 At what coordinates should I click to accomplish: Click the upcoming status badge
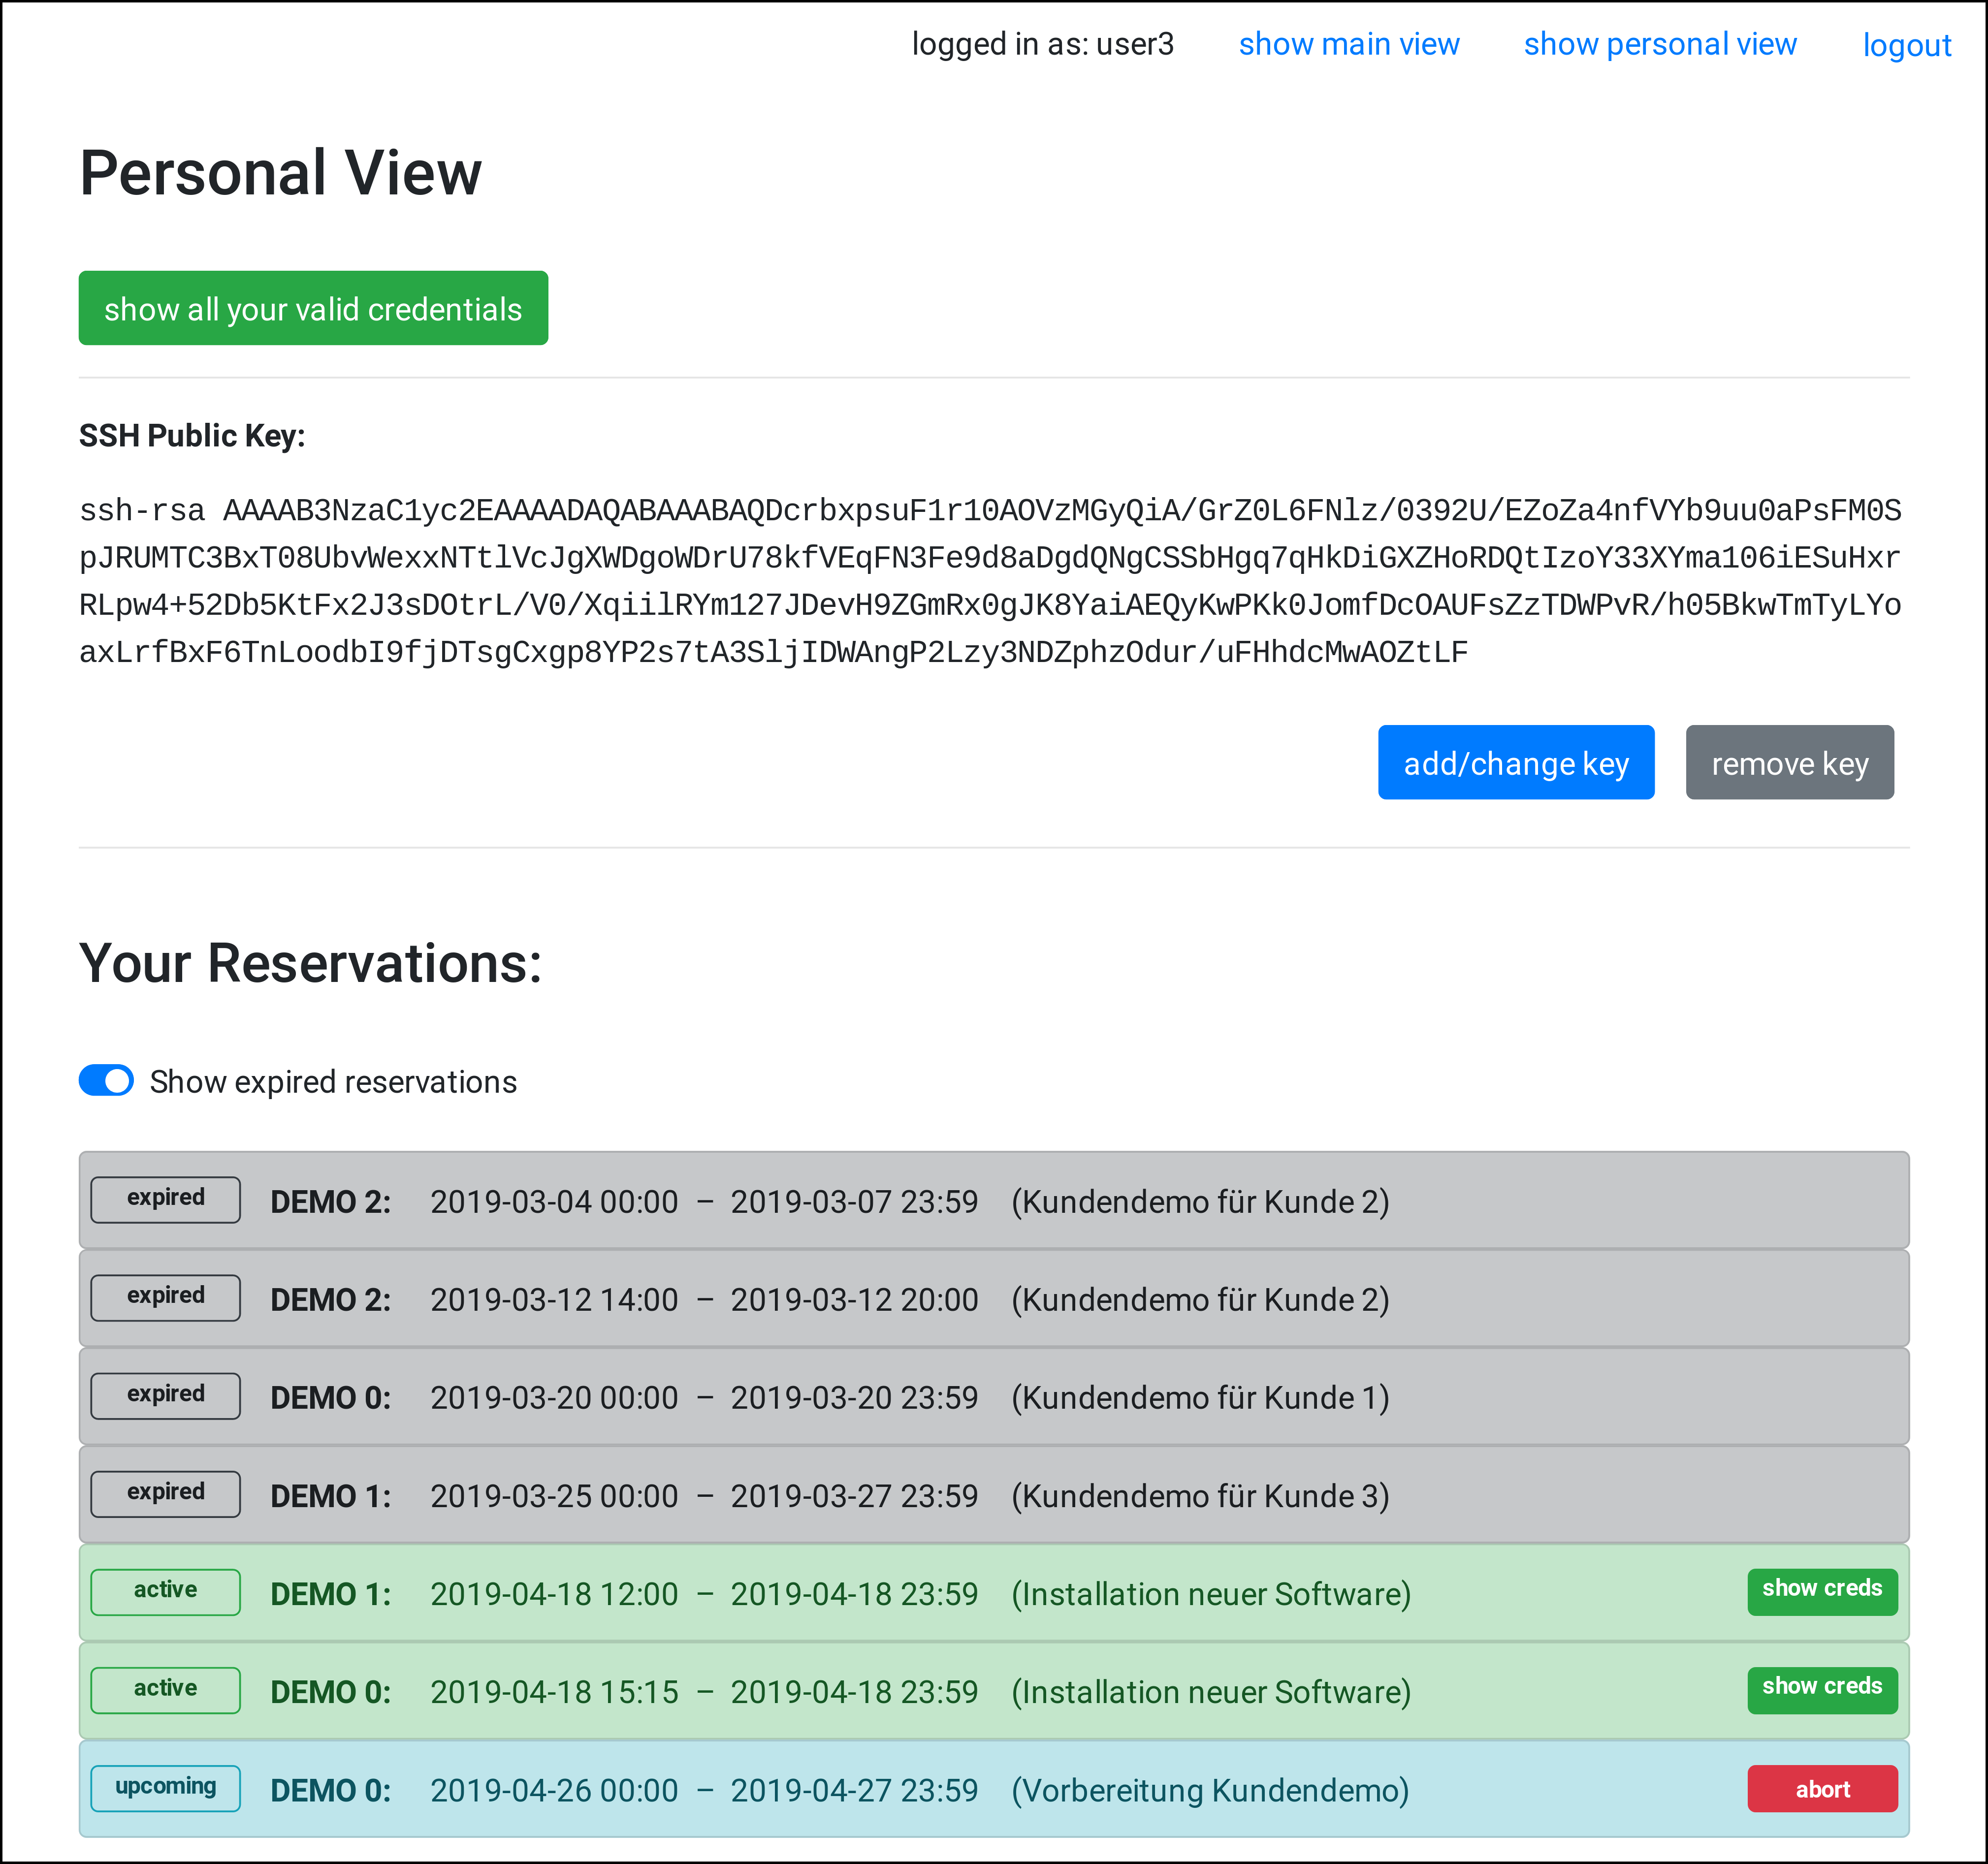[x=165, y=1788]
